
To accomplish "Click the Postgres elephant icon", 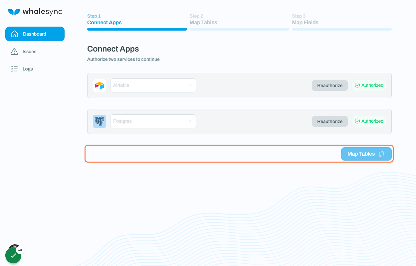I will coord(100,121).
